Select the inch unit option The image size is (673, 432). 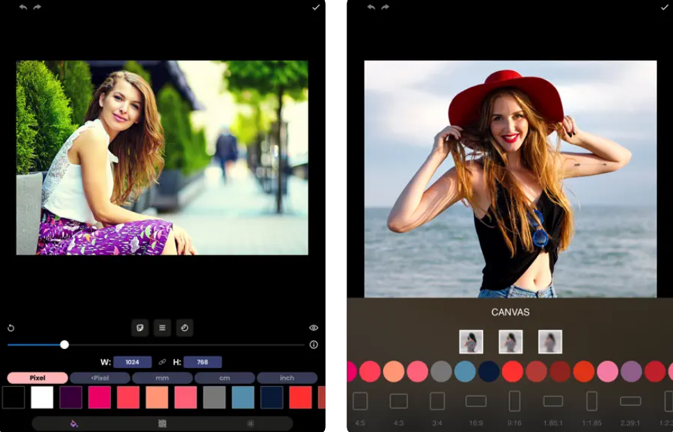(287, 378)
